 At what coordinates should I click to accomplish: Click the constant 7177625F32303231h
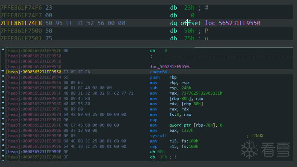coord(202,93)
